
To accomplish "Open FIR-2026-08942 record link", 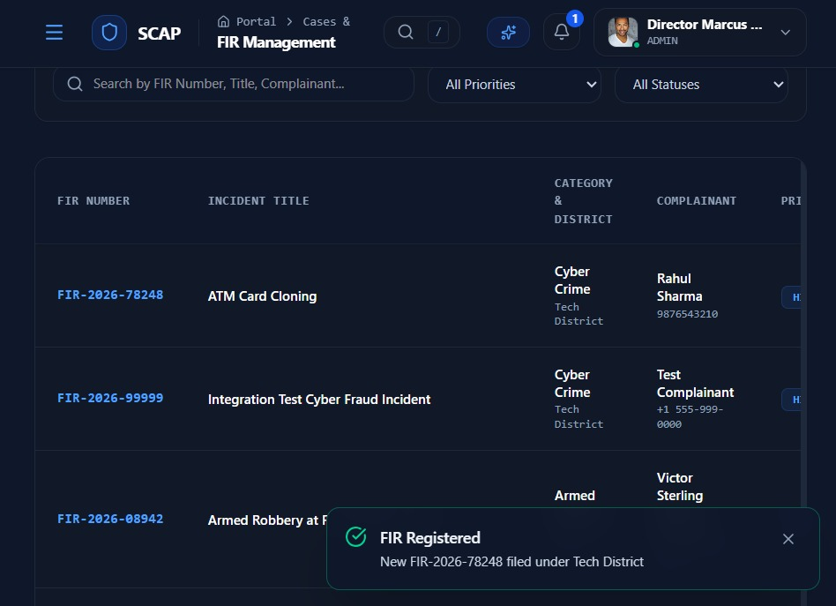I will 110,519.
